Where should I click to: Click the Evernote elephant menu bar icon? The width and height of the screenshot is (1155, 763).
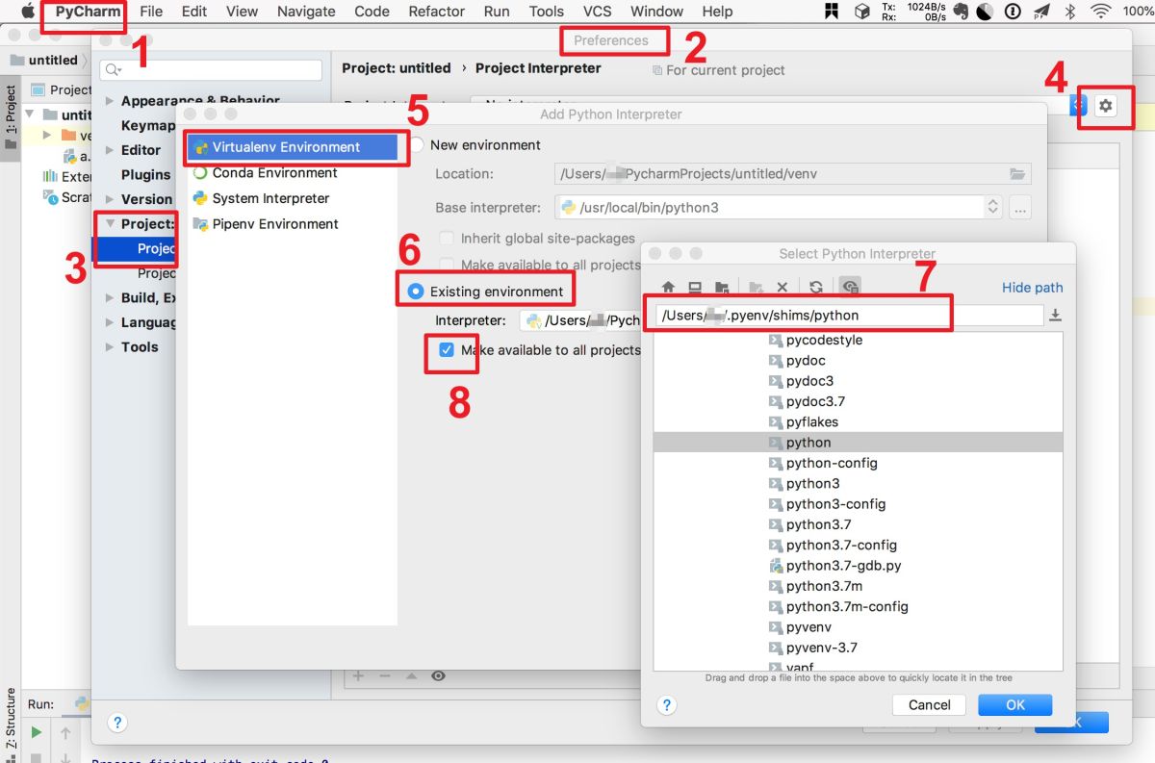click(960, 12)
